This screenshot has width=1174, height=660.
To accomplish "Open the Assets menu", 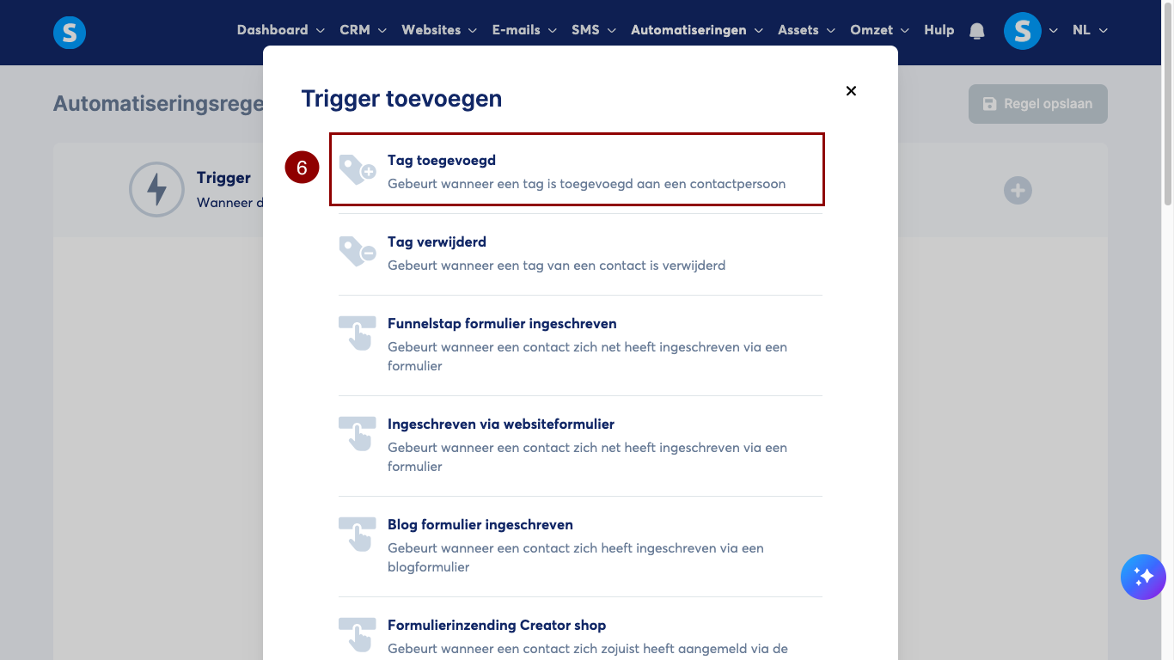I will 807,30.
